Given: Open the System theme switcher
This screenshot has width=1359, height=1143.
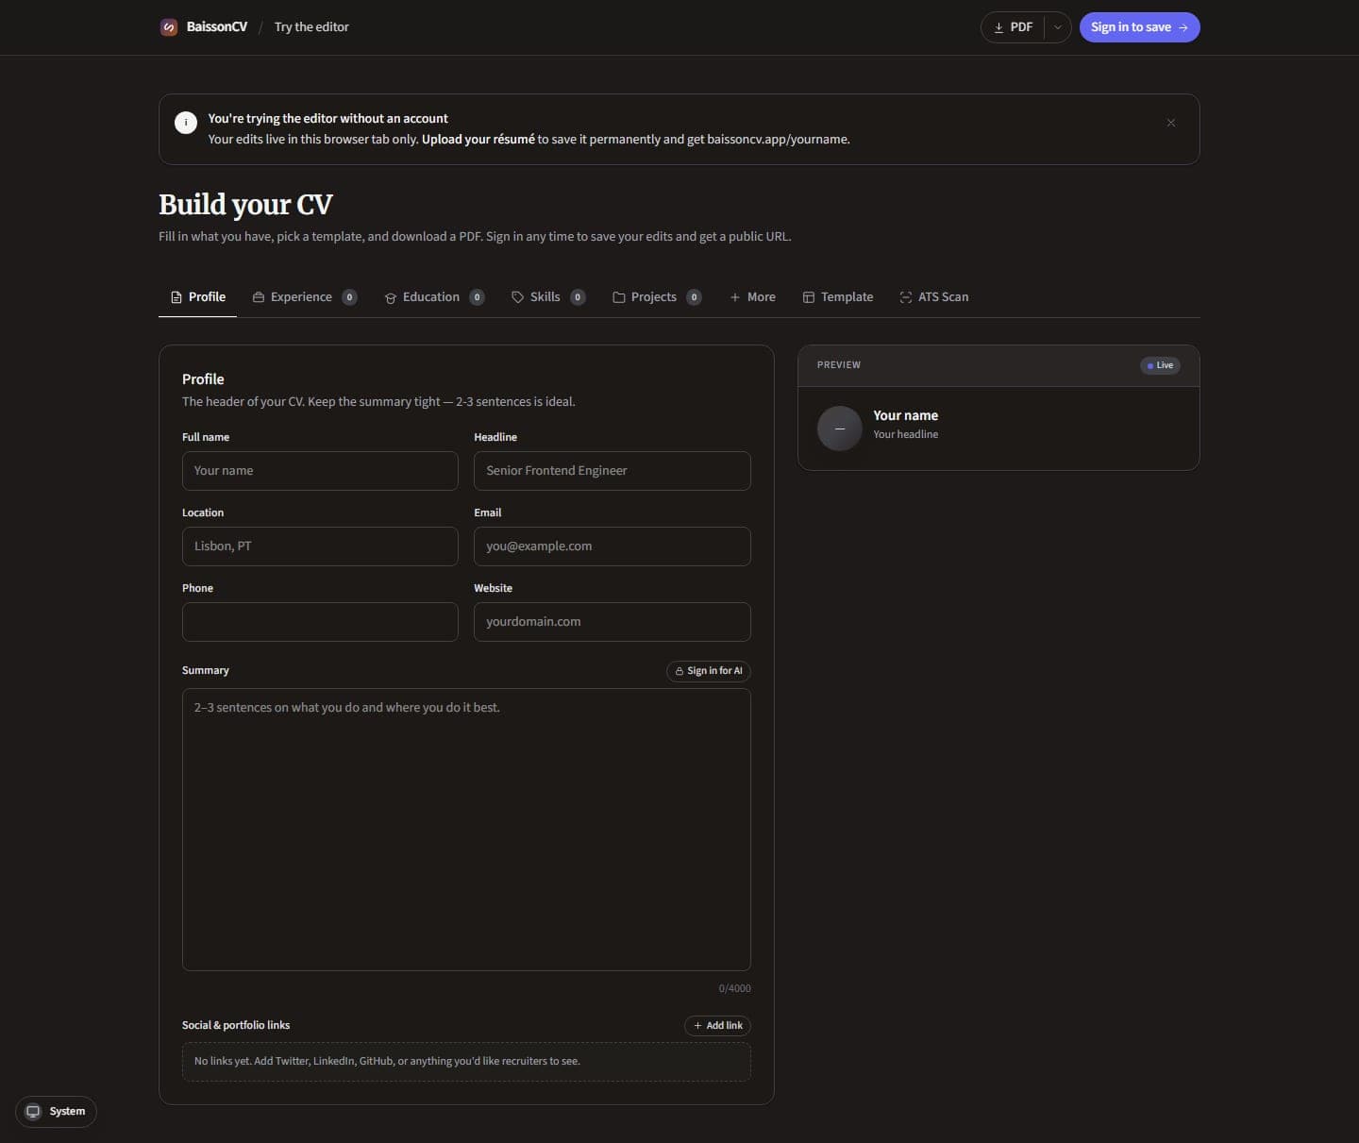Looking at the screenshot, I should coord(56,1112).
